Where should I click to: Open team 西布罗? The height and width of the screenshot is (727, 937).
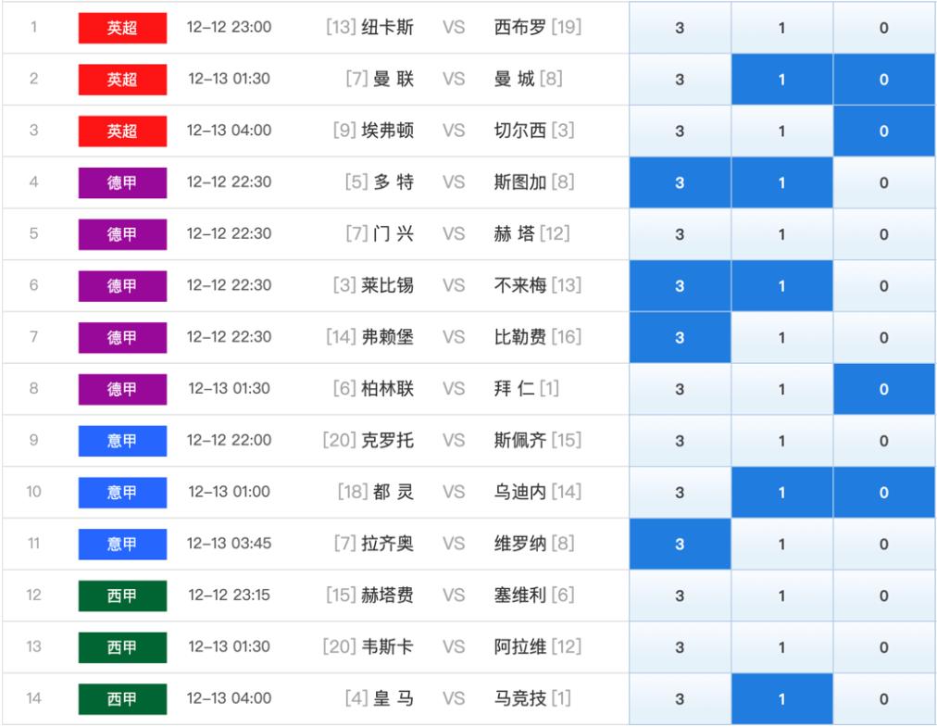coord(520,27)
